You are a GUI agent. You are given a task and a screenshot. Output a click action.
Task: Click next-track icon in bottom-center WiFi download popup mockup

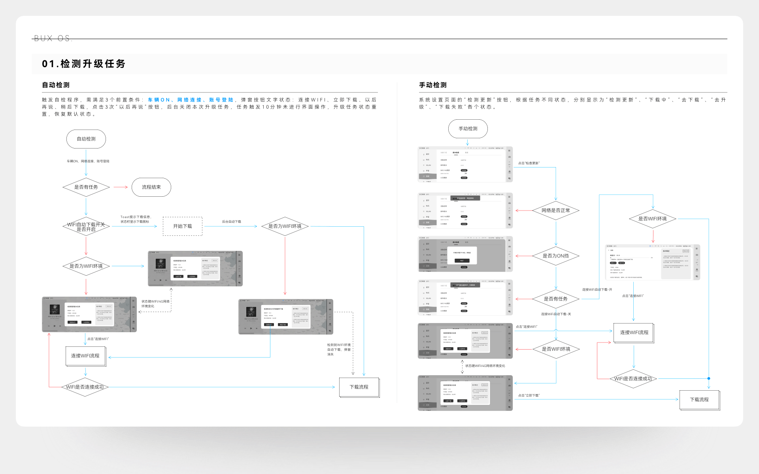tap(257, 328)
